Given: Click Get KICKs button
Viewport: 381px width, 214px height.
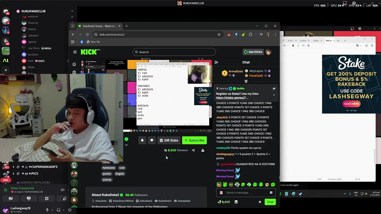Looking at the screenshot, I should tap(253, 52).
